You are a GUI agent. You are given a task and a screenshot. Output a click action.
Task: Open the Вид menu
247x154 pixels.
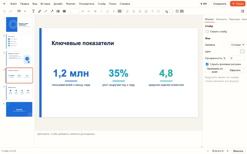coord(35,4)
